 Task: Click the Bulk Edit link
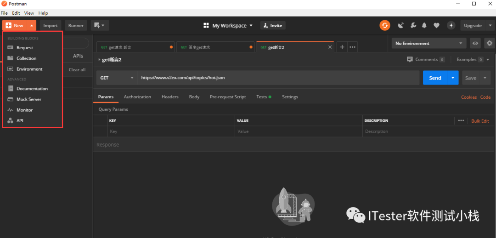[x=480, y=121]
